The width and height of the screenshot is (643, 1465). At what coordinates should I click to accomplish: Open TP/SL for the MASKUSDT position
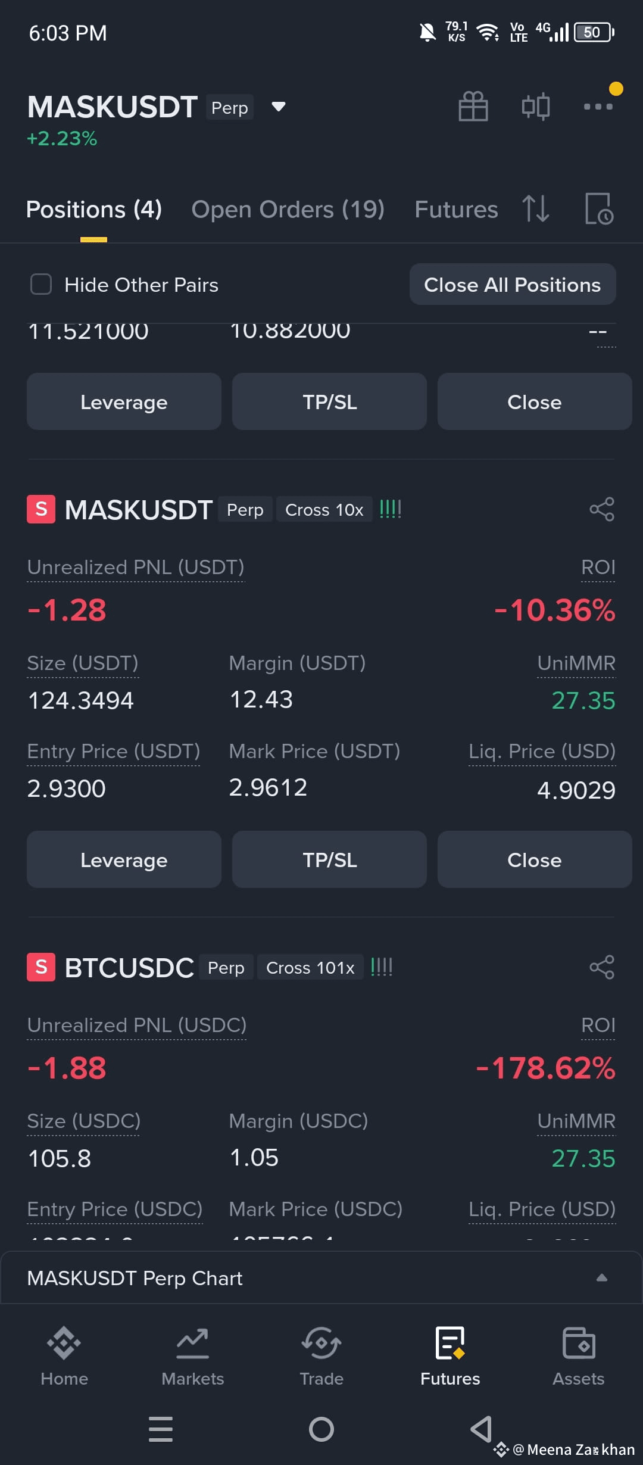tap(329, 859)
